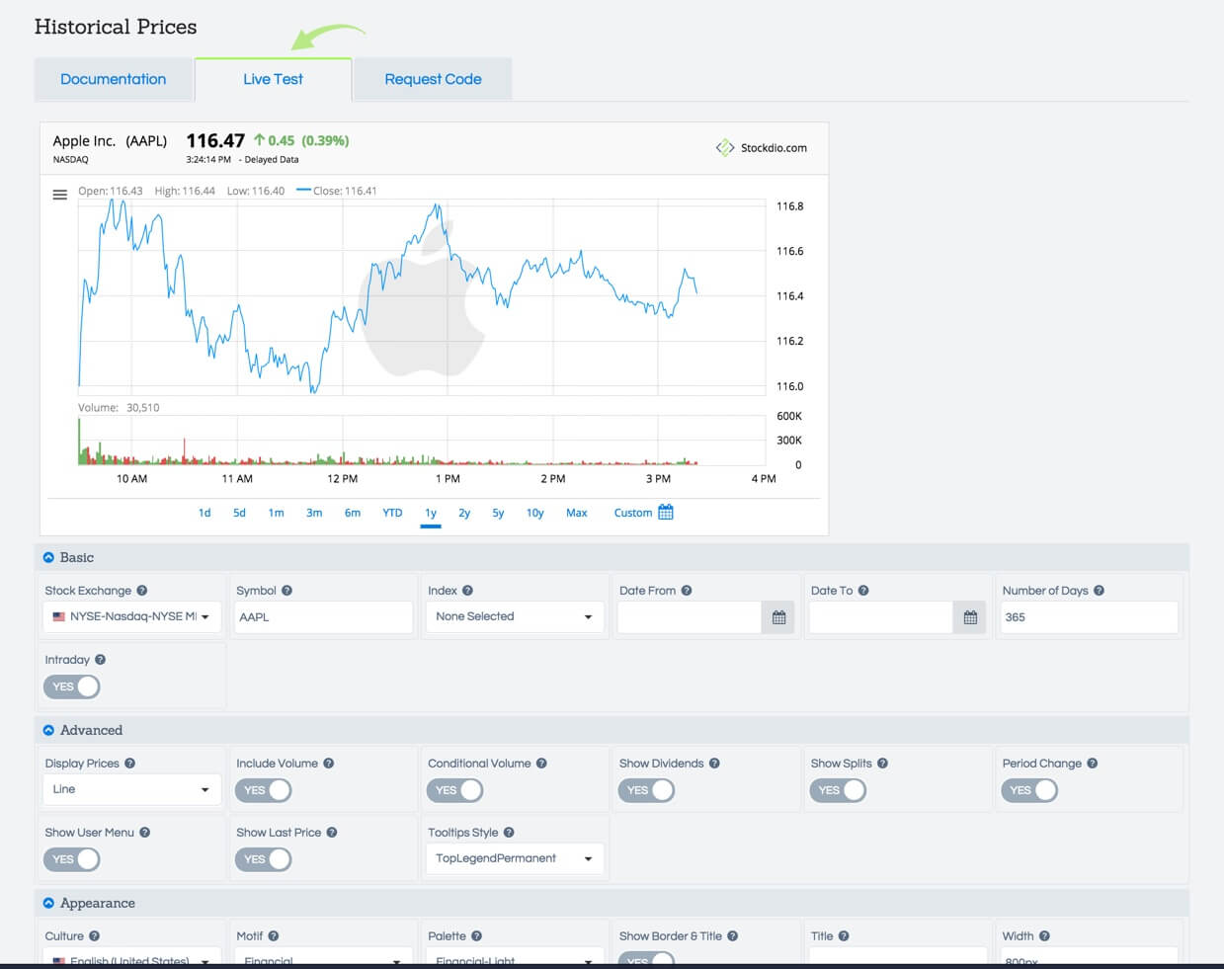This screenshot has width=1224, height=969.
Task: Collapse the Advanced section
Action: (x=48, y=730)
